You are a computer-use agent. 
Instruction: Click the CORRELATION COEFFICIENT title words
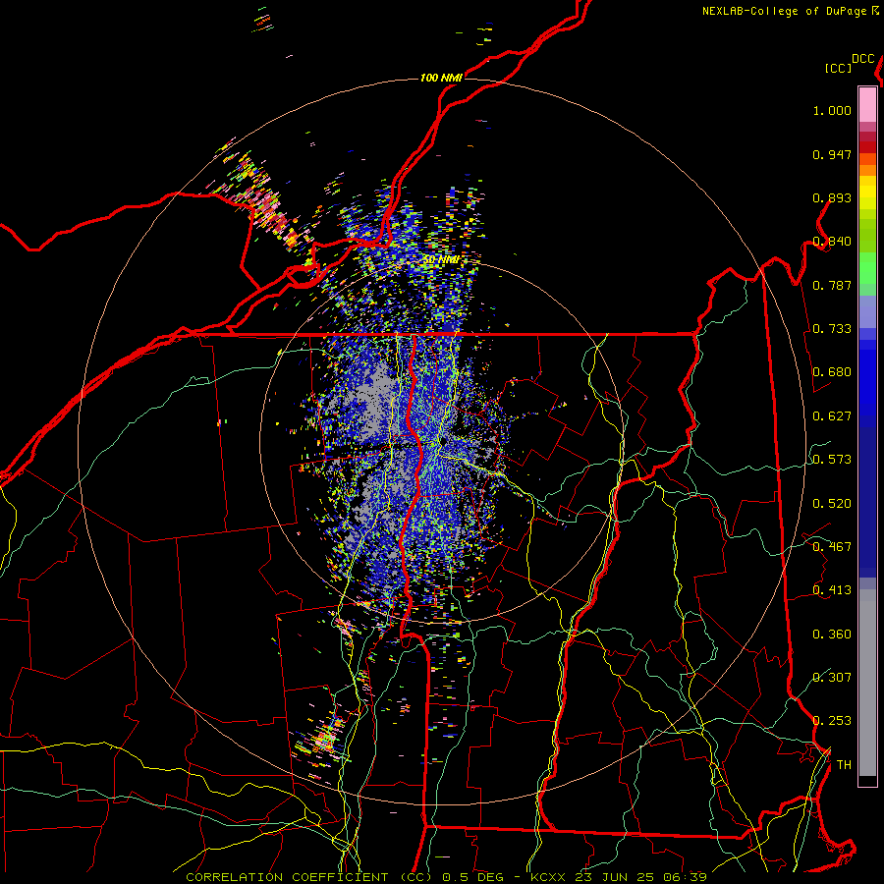coord(287,877)
